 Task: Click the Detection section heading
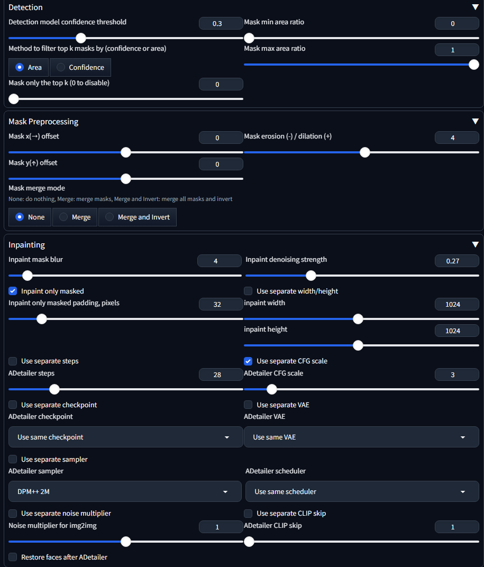tap(25, 7)
